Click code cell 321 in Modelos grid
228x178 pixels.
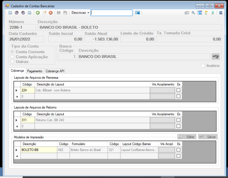114,150
